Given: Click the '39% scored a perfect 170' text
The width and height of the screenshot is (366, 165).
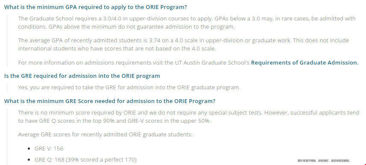Looking at the screenshot, I should [101, 159].
